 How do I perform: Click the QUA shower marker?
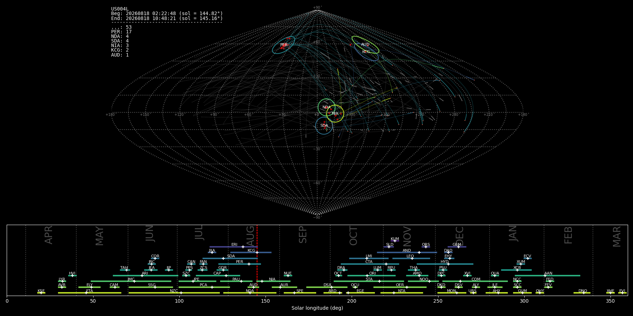(494, 276)
